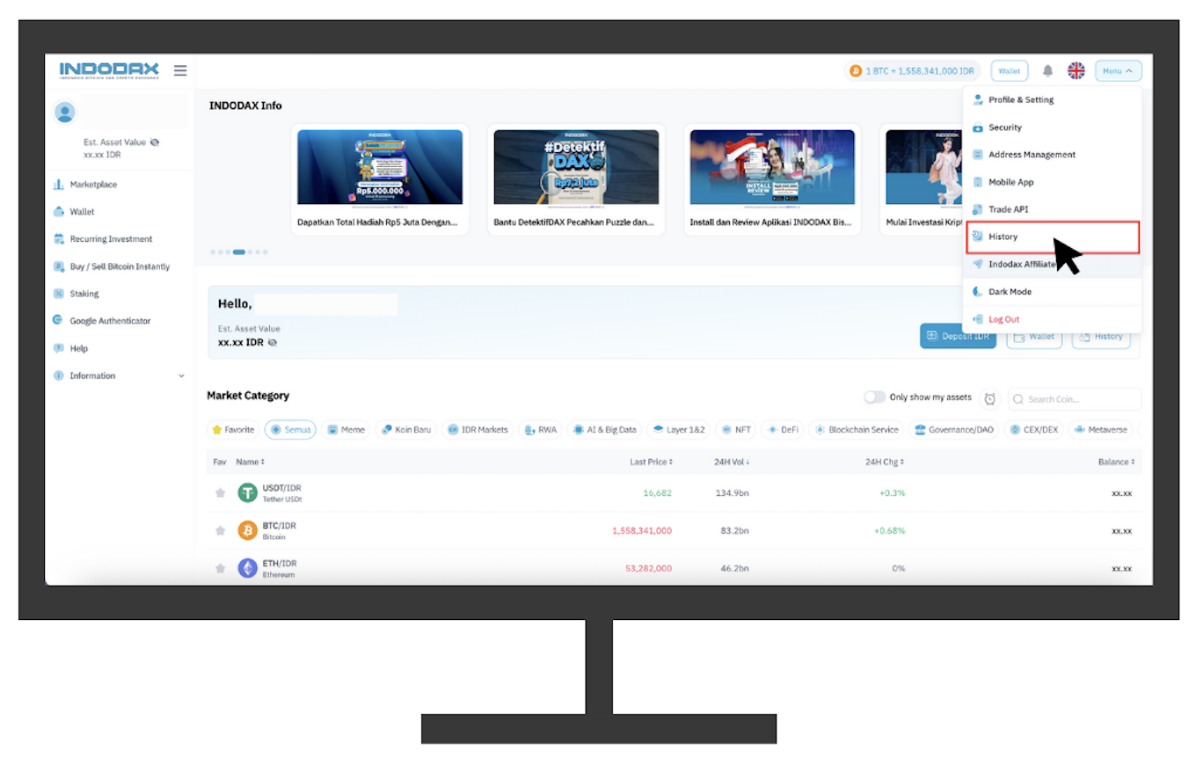Click the Ethereum ETH/IDR coin icon
The image size is (1196, 758).
click(248, 568)
